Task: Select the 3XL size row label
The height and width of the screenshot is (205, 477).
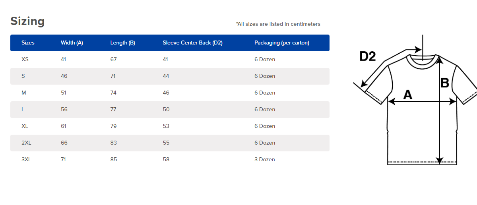Action: pos(26,160)
